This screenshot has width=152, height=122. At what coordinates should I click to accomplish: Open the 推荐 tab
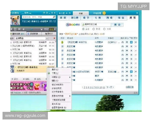(63, 18)
